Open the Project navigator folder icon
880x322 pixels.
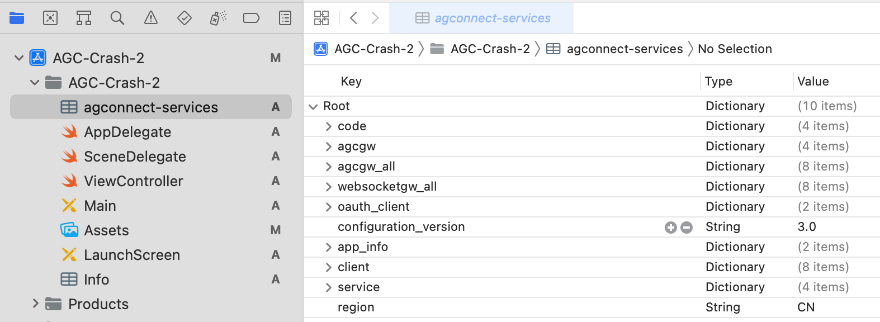coord(17,18)
